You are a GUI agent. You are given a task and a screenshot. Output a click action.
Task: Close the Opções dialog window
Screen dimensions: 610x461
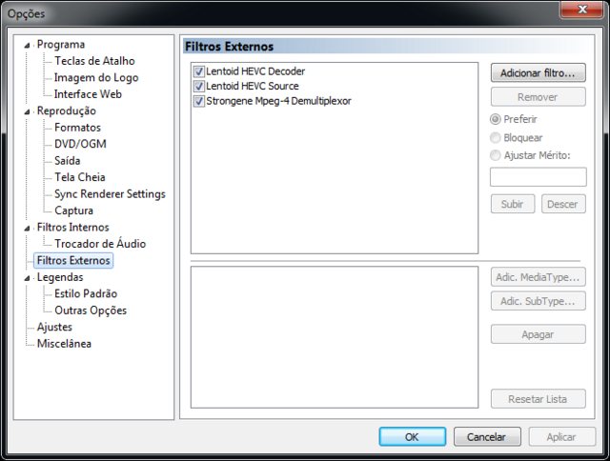tap(581, 9)
